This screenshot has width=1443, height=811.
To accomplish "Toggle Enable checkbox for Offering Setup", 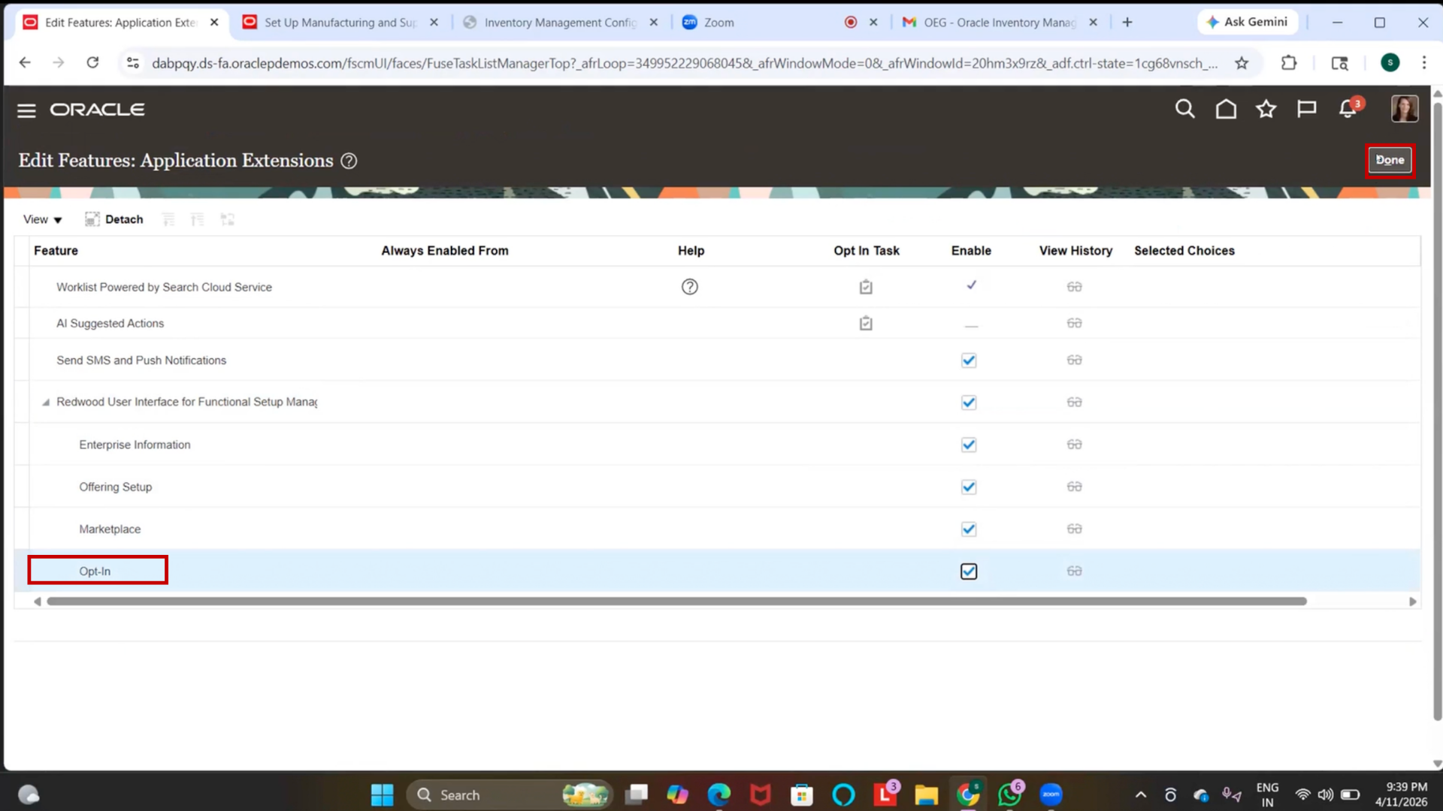I will click(x=969, y=487).
